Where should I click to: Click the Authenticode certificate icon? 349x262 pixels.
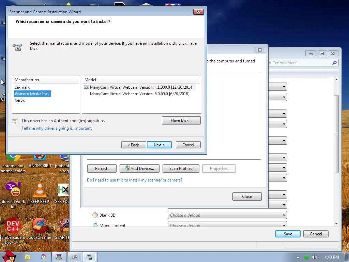(15, 121)
